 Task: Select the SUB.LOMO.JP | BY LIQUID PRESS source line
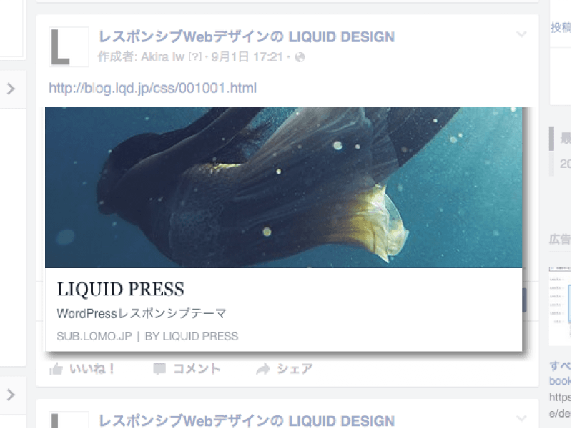pos(147,336)
